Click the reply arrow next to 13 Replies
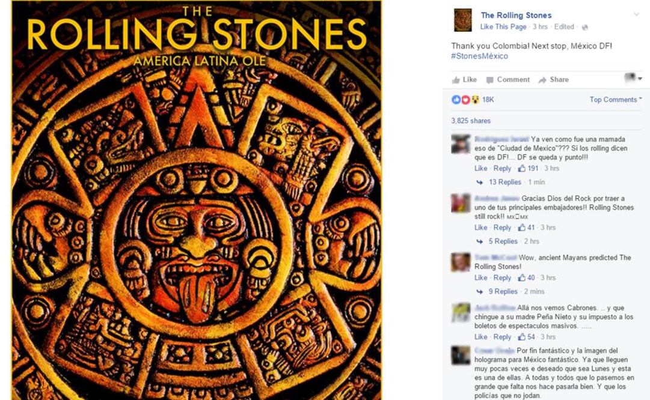 pyautogui.click(x=480, y=182)
